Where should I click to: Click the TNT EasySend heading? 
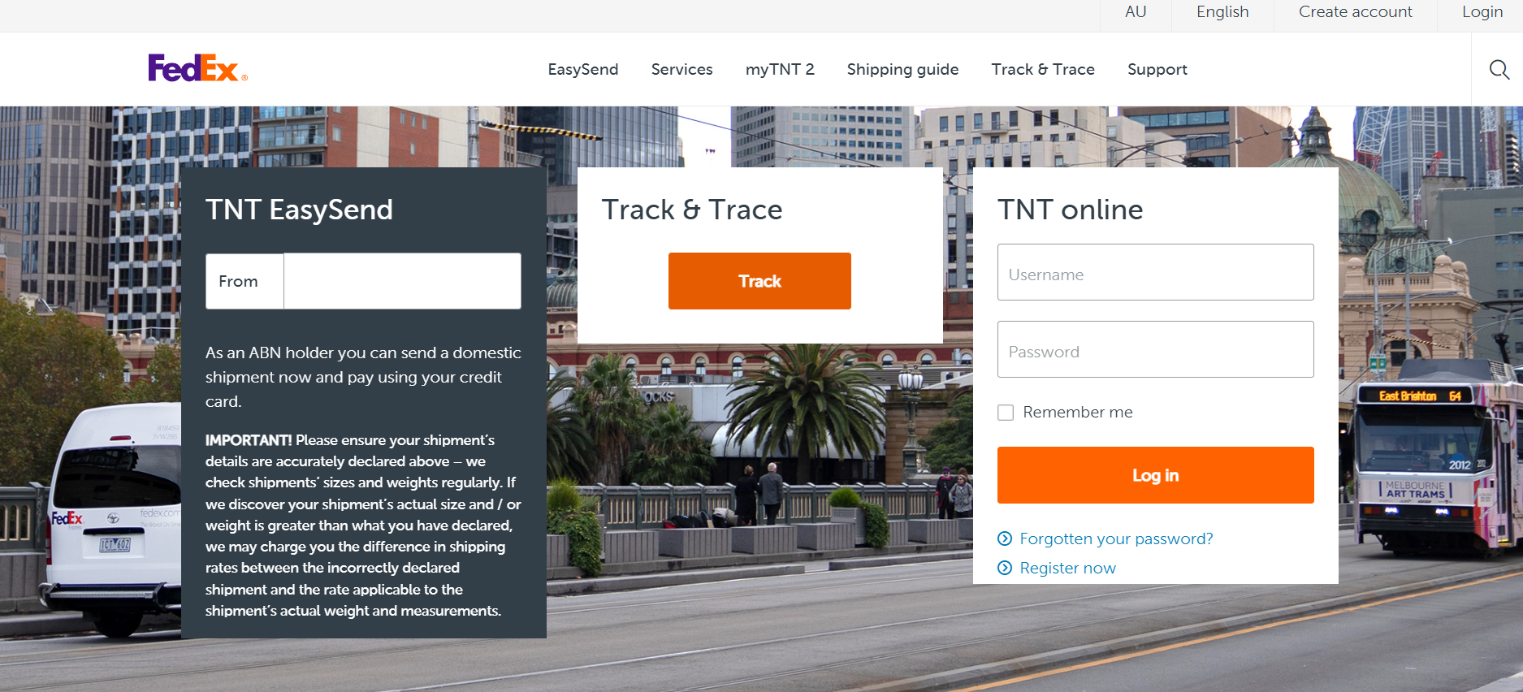tap(299, 210)
